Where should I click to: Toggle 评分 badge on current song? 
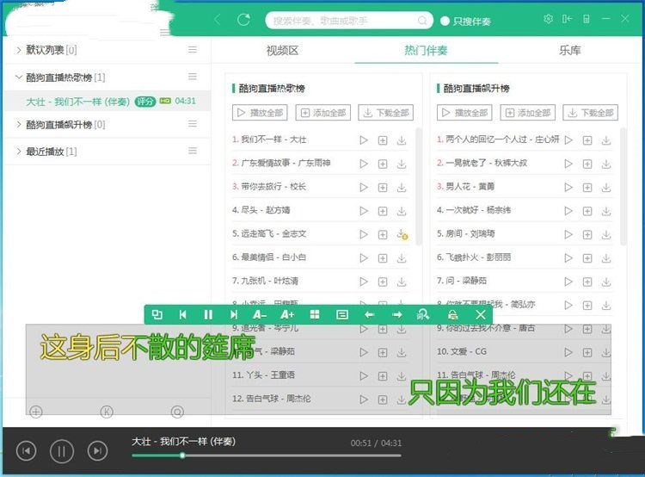click(145, 102)
